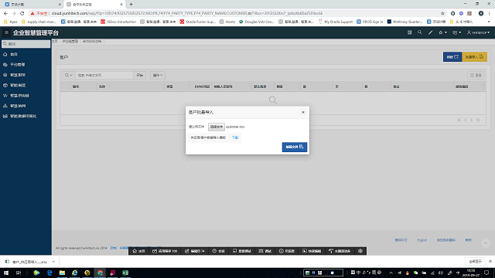This screenshot has height=278, width=495.
Task: Click the 帮助 help link in footer
Action: coord(468,240)
